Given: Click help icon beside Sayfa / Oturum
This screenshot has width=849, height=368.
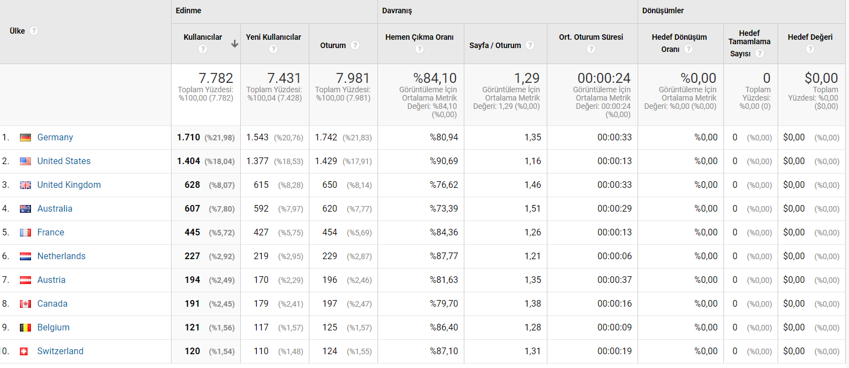Looking at the screenshot, I should 530,45.
